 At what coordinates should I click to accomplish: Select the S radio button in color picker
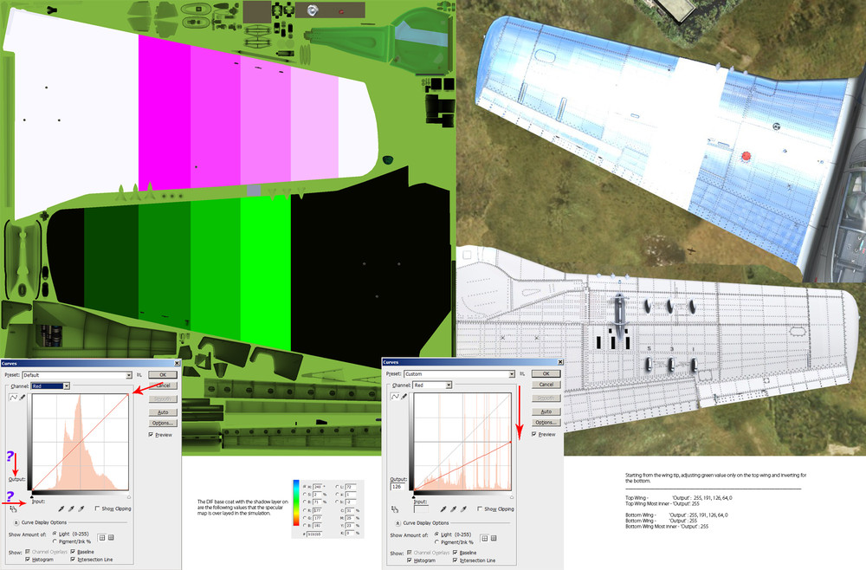point(304,495)
